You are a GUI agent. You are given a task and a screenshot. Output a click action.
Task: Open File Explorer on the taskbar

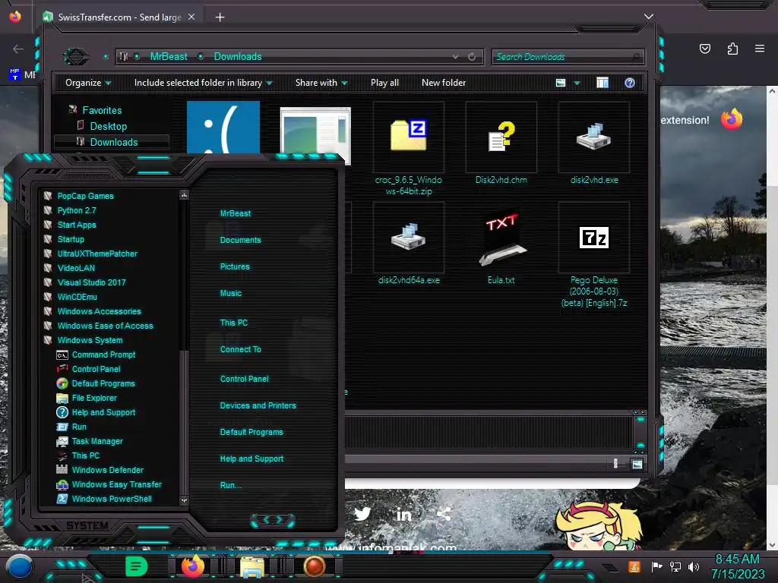[252, 567]
